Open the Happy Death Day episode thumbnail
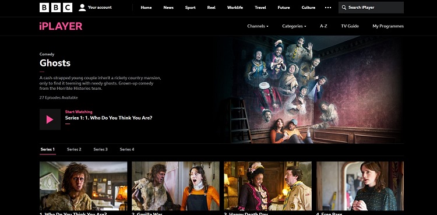 [x=268, y=186]
